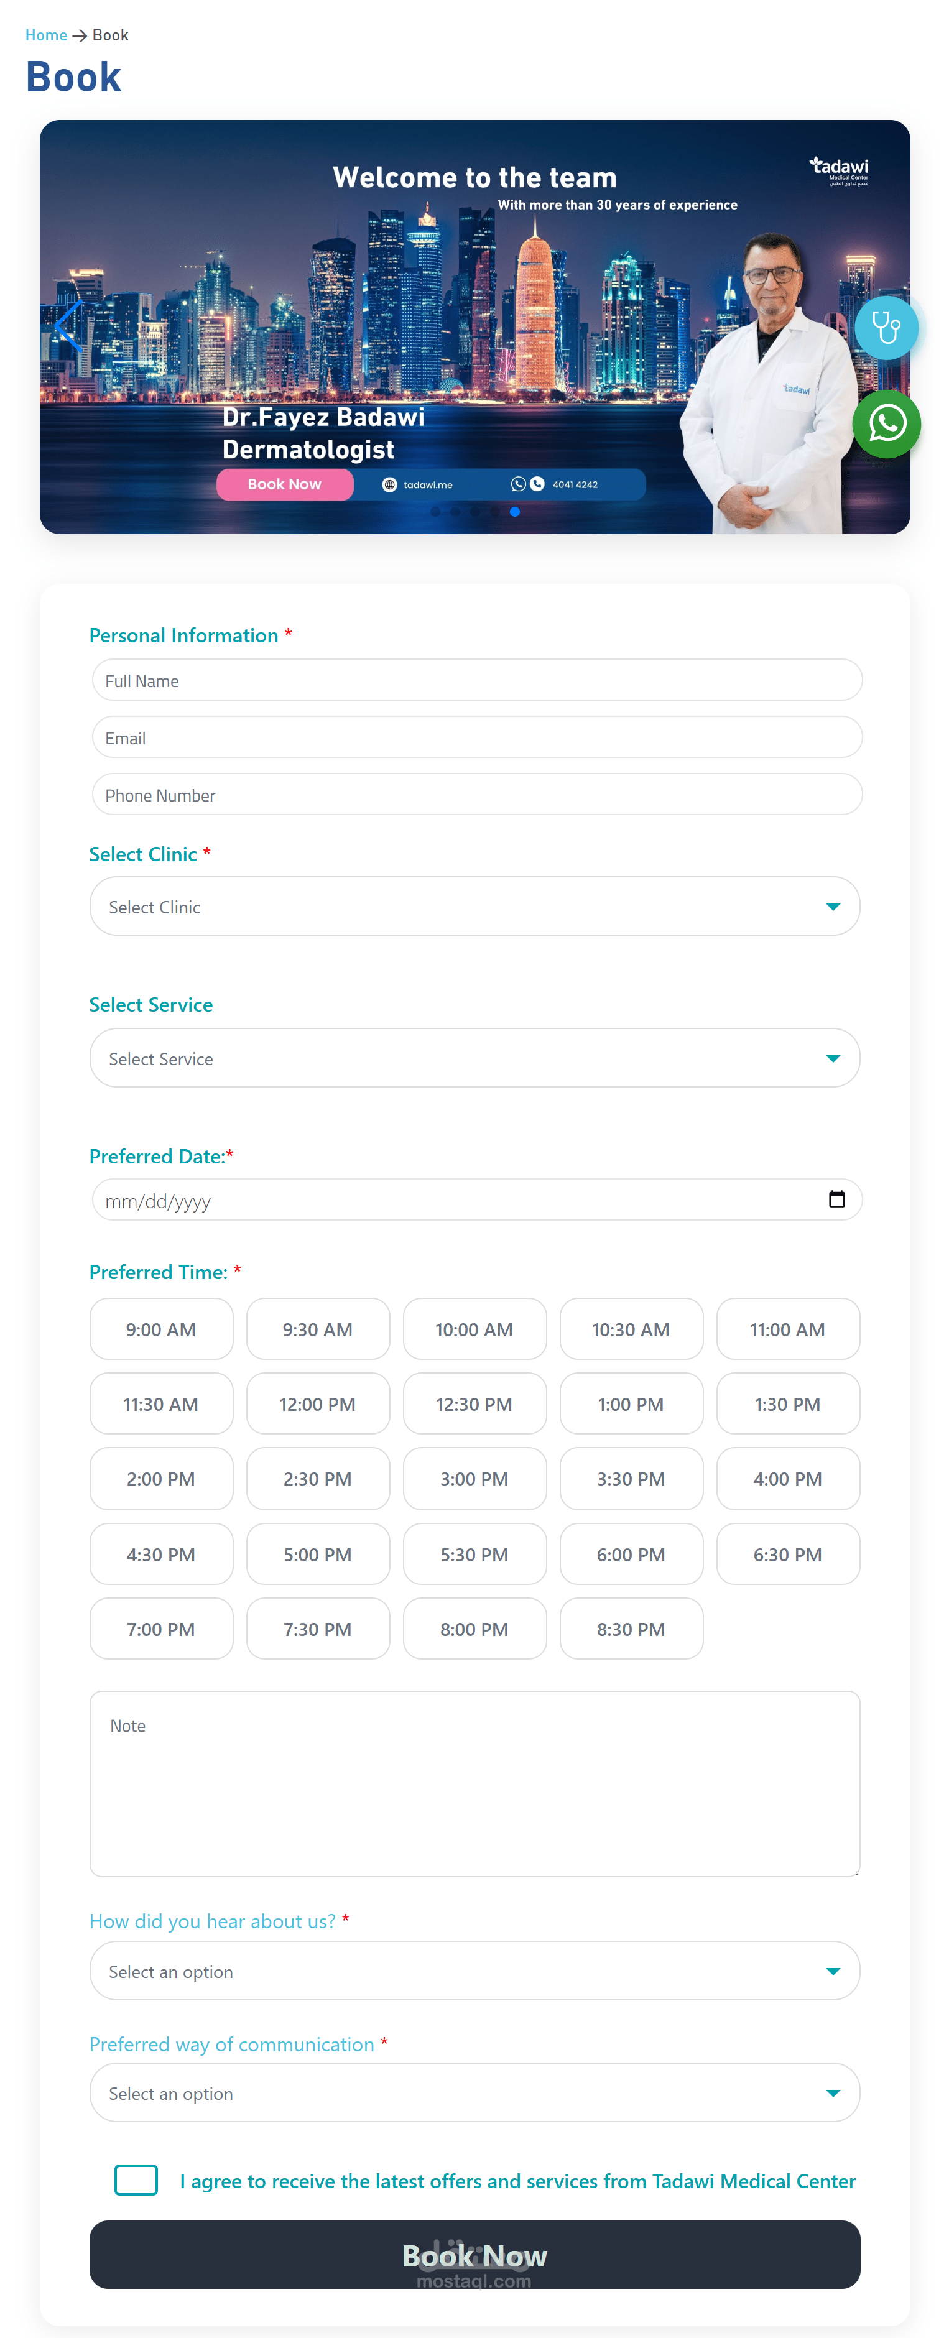Viewport: 949px width, 2338px height.
Task: Pick the 7:00 PM time slot
Action: (160, 1629)
